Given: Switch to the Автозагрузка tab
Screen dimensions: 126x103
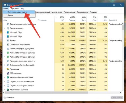Looking at the screenshot, I should coord(57,12).
